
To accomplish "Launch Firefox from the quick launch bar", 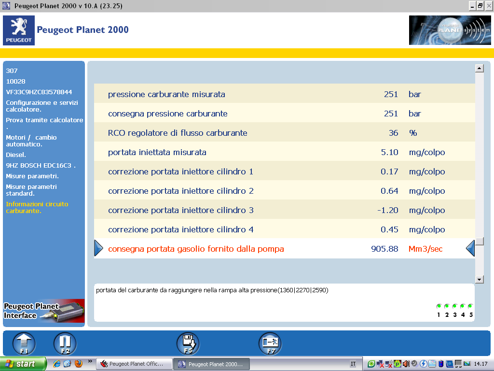I will tap(78, 364).
